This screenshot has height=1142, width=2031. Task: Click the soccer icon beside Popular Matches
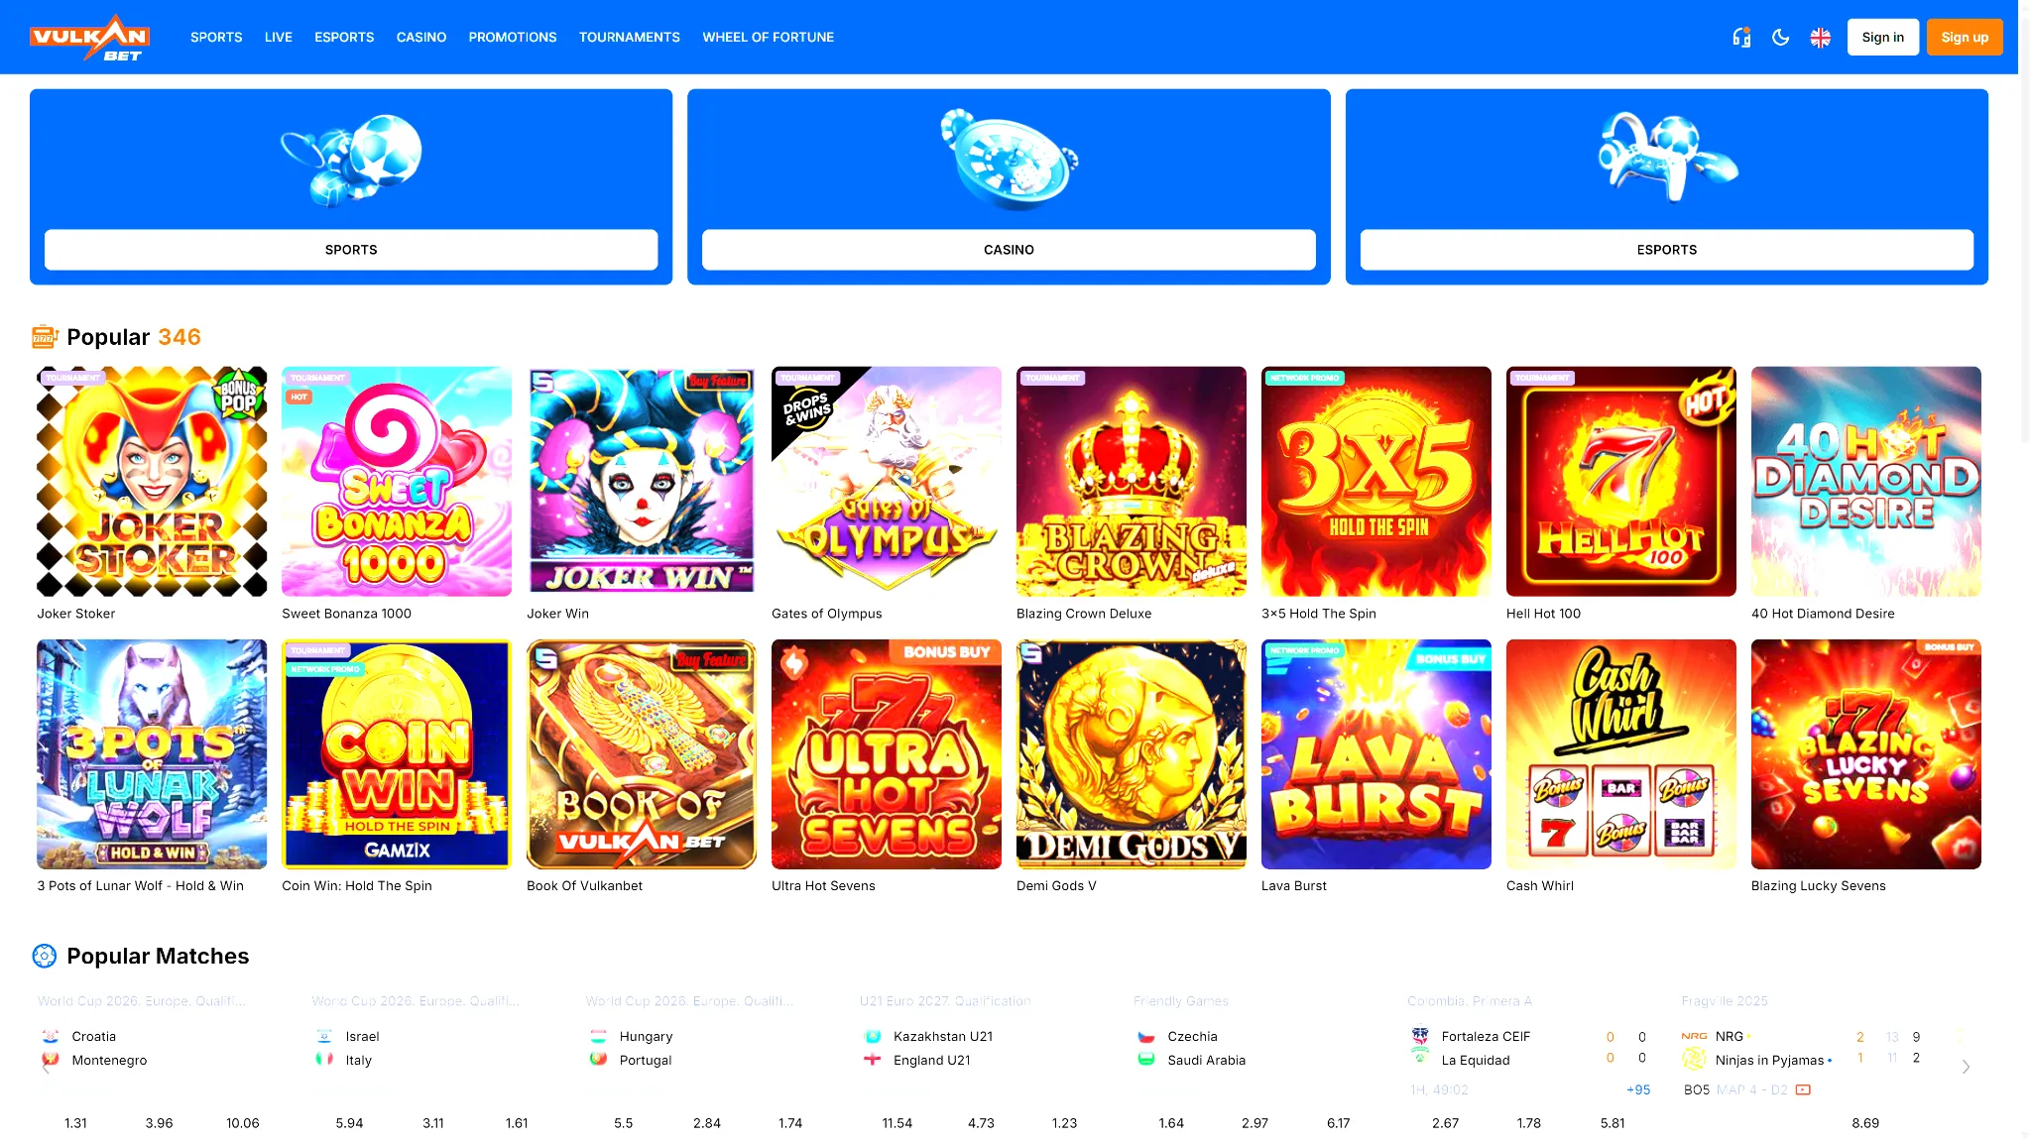pyautogui.click(x=45, y=956)
